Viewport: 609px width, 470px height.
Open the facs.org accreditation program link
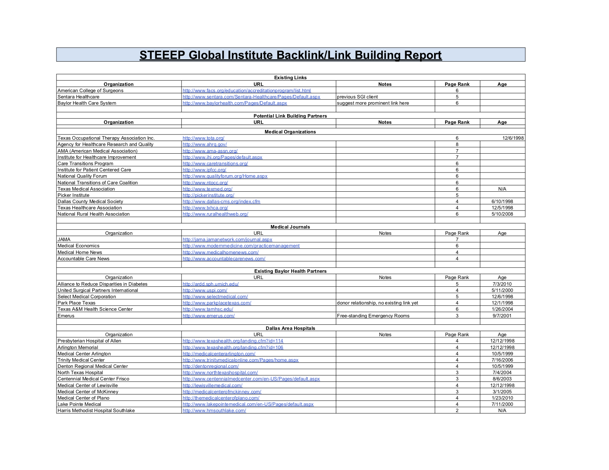coord(247,90)
